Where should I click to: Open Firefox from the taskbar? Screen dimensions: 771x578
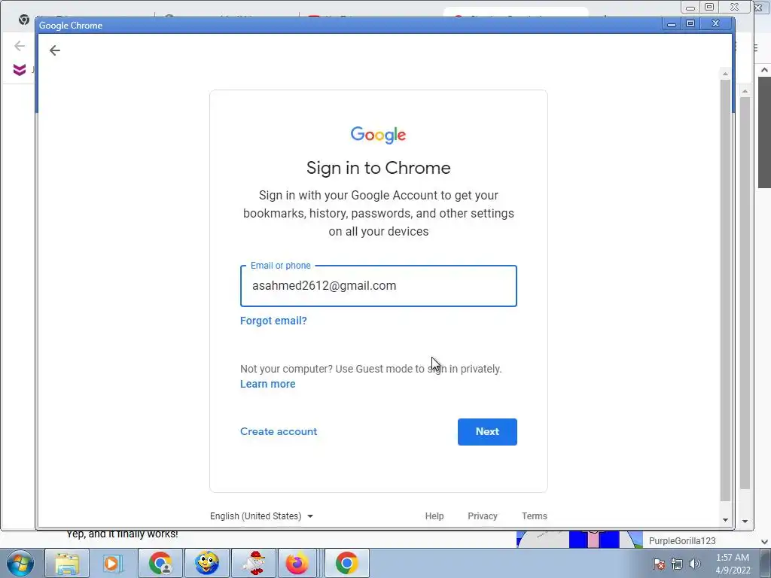297,563
